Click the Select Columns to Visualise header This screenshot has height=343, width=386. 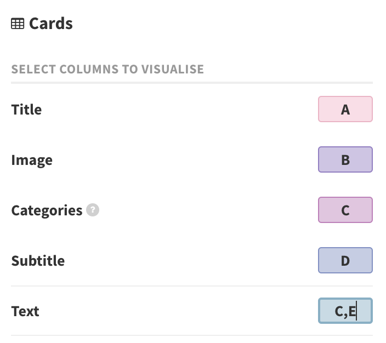pos(107,69)
